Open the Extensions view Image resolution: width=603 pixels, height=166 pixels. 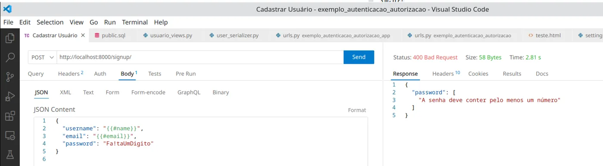pos(10,116)
